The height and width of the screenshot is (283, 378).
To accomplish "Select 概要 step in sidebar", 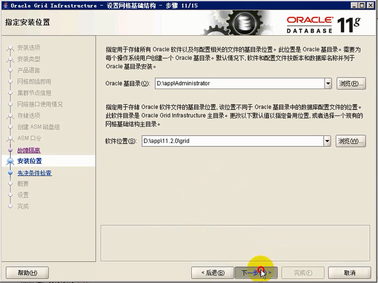I will click(x=23, y=184).
